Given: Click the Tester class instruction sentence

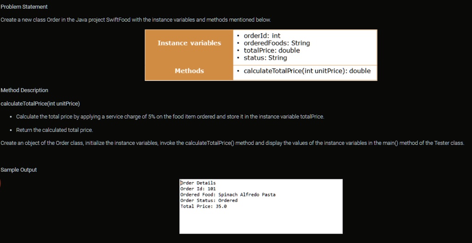Looking at the screenshot, I should tap(232, 143).
